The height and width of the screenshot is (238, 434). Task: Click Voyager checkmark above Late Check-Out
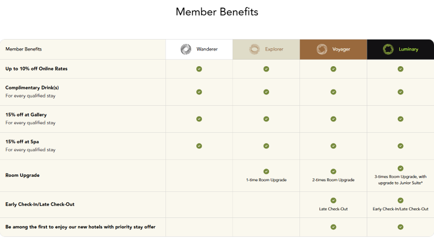click(333, 201)
